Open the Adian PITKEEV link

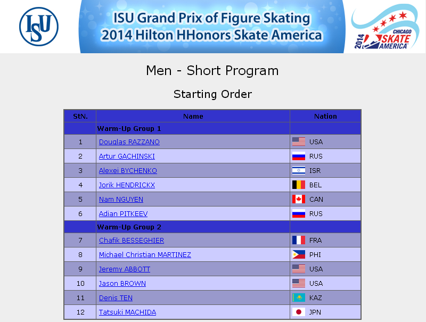(124, 214)
